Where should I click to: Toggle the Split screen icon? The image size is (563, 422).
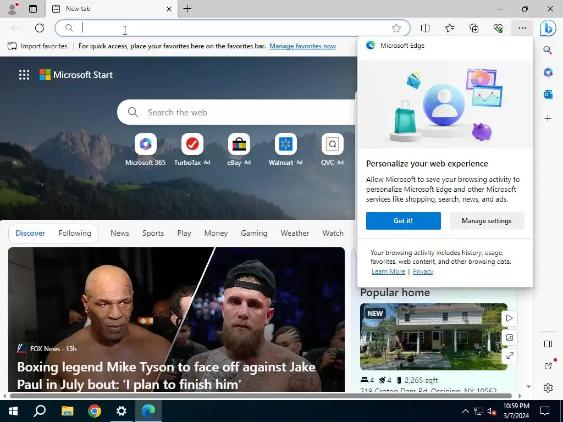[425, 28]
